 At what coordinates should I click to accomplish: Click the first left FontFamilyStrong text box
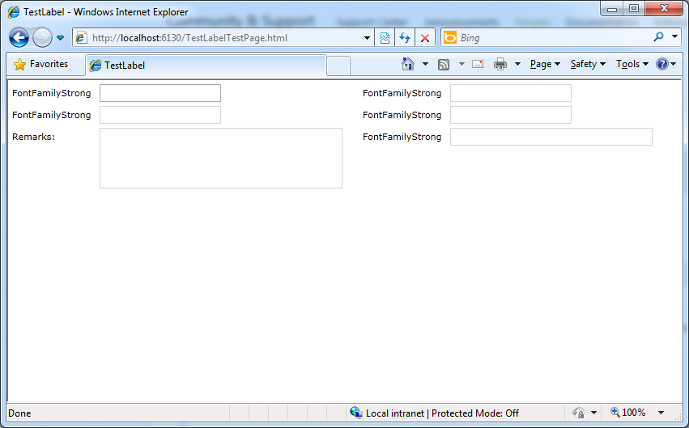point(160,93)
